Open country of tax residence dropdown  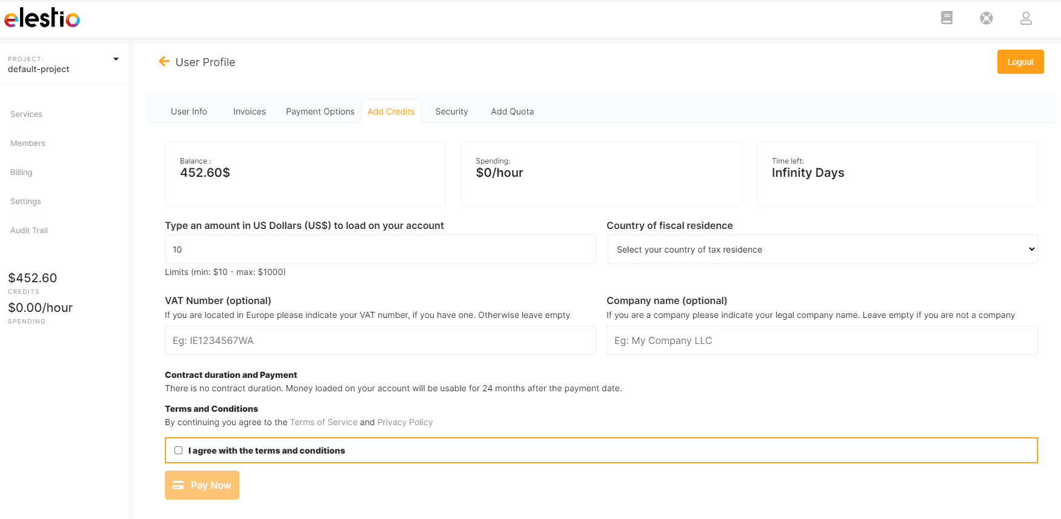822,250
